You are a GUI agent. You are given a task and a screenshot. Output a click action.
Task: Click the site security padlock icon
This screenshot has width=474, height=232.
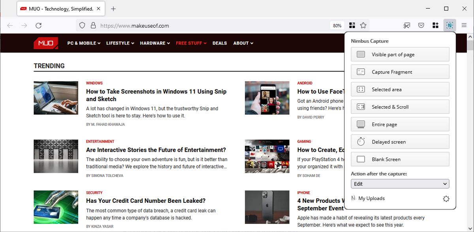(x=93, y=25)
